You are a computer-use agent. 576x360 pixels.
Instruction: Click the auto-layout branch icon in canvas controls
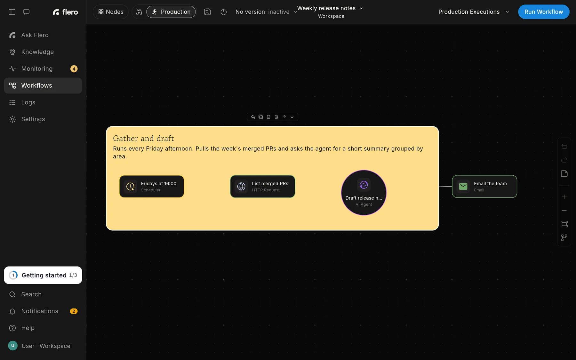(x=564, y=238)
